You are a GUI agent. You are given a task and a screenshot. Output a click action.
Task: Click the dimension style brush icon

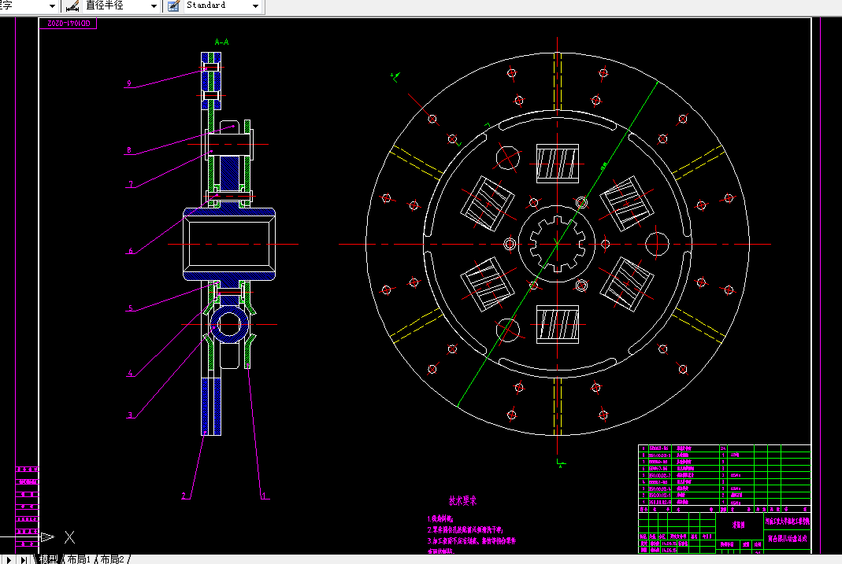pos(72,6)
